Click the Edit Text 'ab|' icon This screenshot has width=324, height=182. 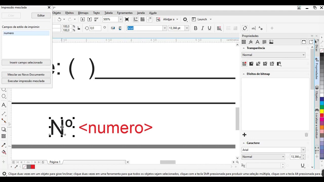point(253,28)
